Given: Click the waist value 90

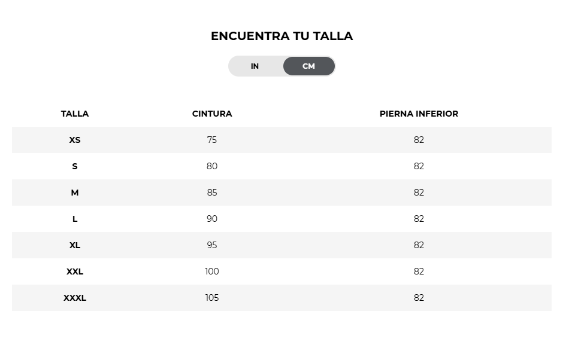Looking at the screenshot, I should point(212,219).
